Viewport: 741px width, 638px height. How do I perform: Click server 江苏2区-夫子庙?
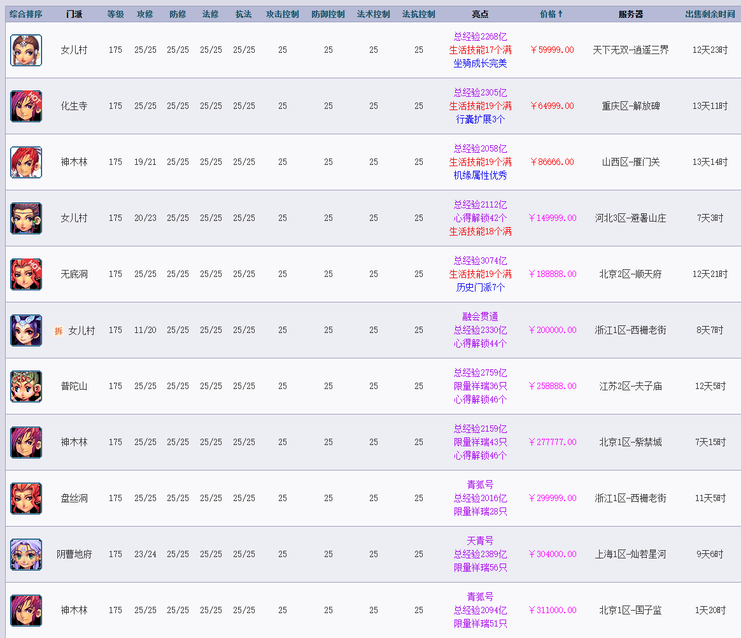630,386
